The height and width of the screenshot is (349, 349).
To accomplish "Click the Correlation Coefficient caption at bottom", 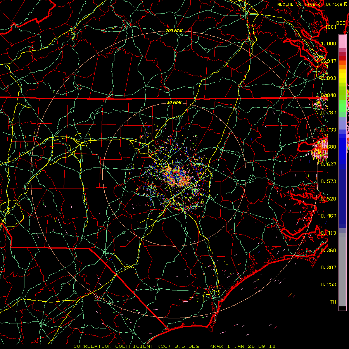I will (174, 346).
